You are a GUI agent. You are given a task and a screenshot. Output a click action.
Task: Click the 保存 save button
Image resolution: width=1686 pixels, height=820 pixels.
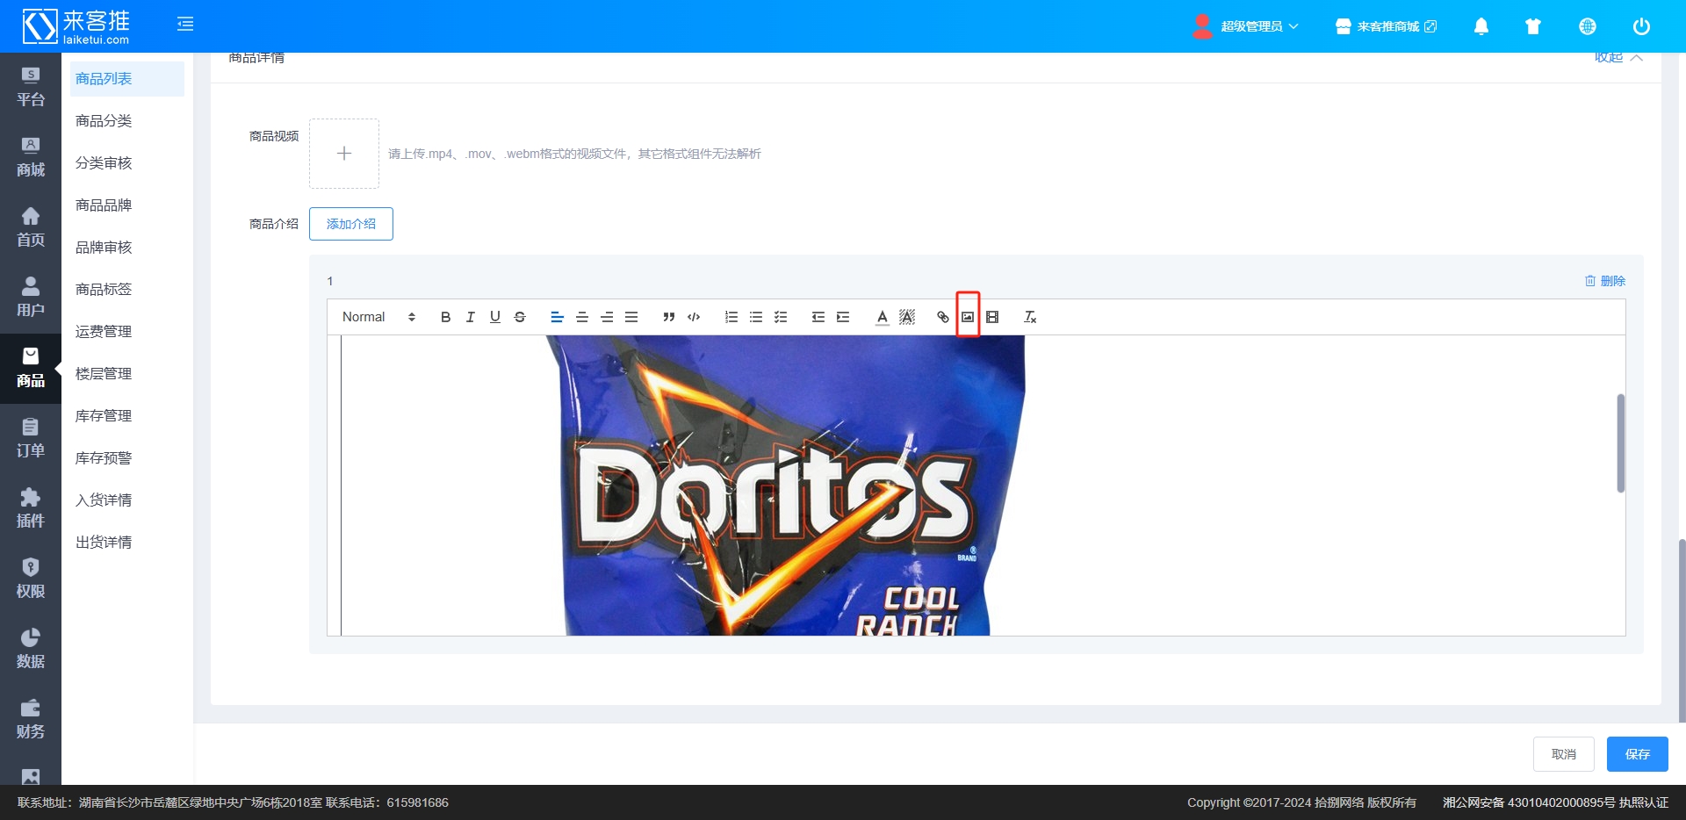pyautogui.click(x=1637, y=754)
